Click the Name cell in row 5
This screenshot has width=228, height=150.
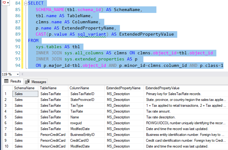pos(86,117)
